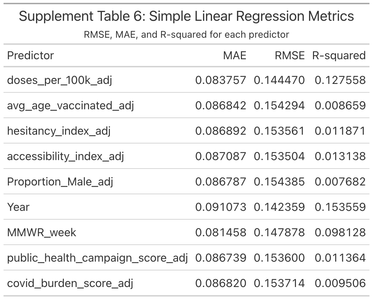Select the covid_burden_score_adj predictor cell
The image size is (373, 299).
coord(70,283)
